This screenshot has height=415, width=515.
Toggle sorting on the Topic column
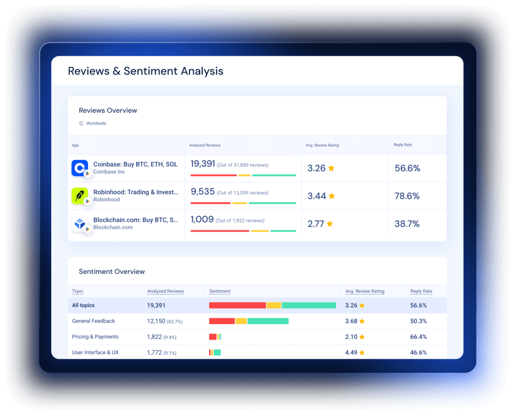(x=77, y=291)
